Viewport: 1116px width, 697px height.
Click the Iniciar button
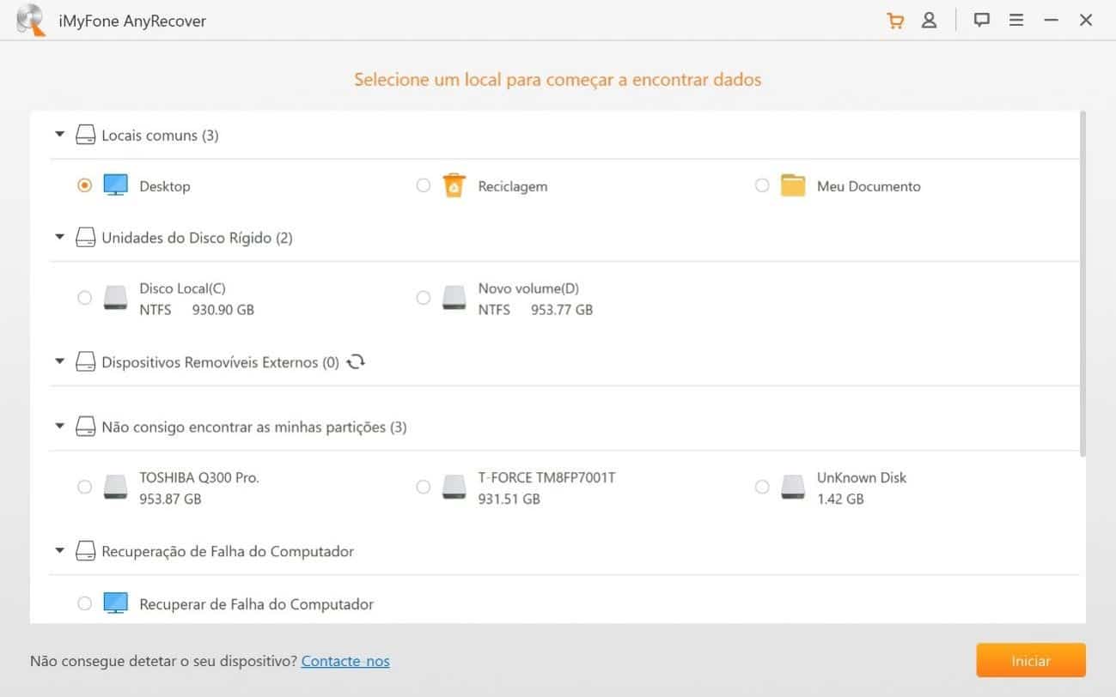[1031, 661]
